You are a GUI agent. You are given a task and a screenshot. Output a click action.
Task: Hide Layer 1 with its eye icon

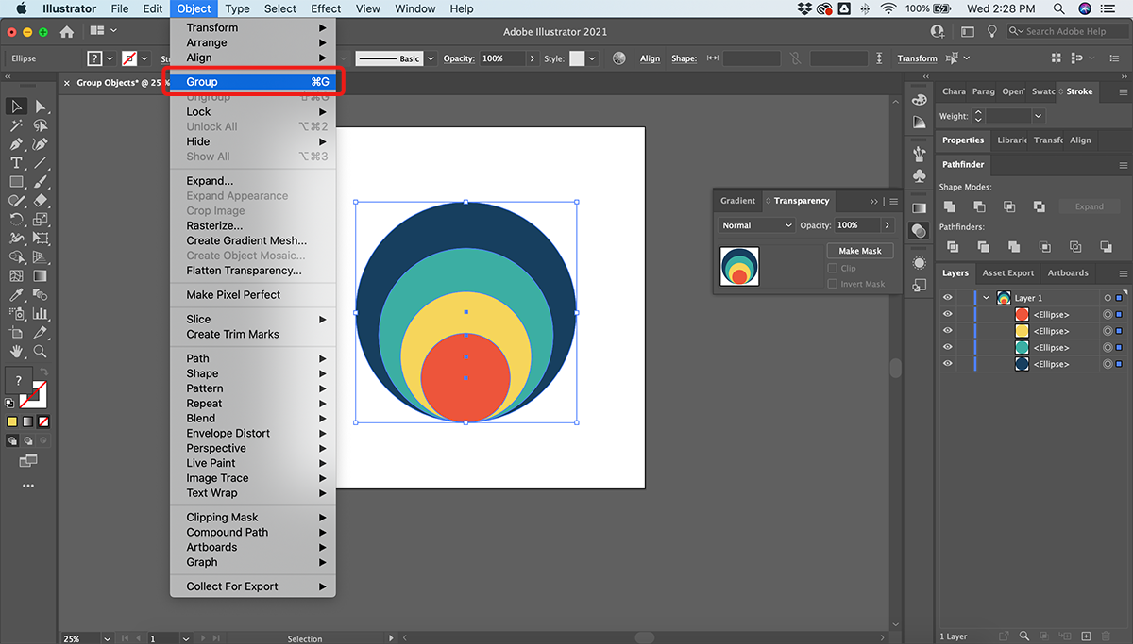tap(948, 298)
